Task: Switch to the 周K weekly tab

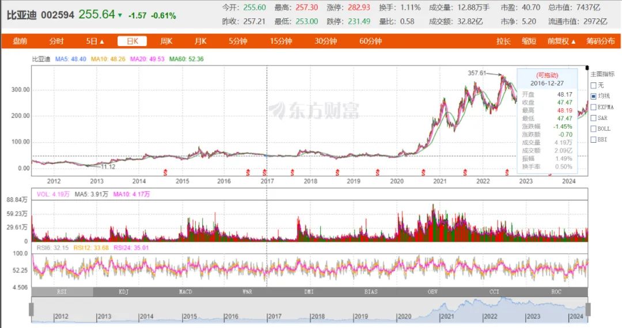Action: click(166, 41)
